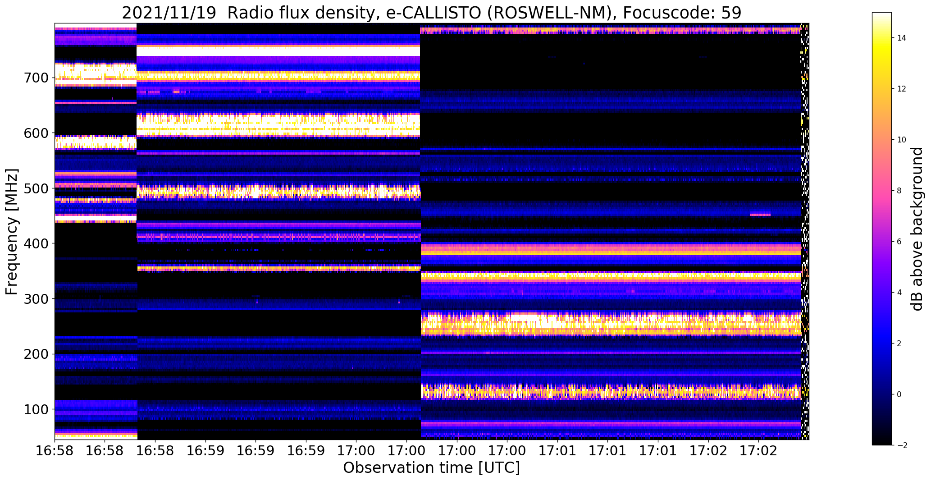Click the colorbar tick label 0
The height and width of the screenshot is (481, 931).
[x=899, y=394]
